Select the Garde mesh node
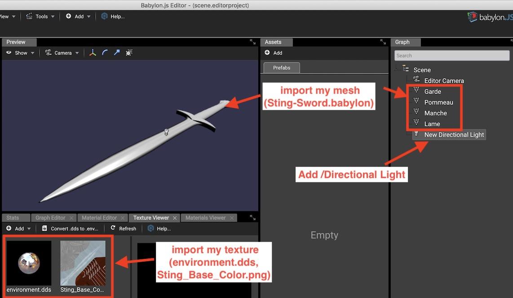This screenshot has width=513, height=298. 433,91
